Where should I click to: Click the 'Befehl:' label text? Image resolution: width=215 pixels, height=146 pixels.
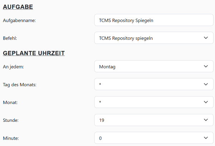pyautogui.click(x=10, y=38)
